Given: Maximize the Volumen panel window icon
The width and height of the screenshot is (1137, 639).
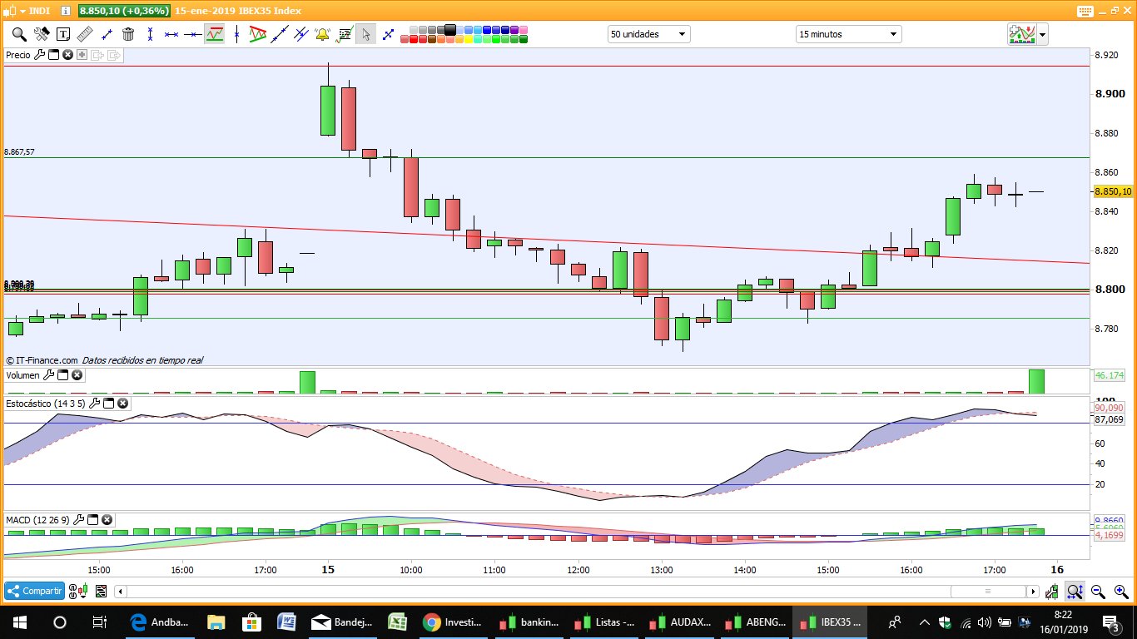Looking at the screenshot, I should pos(62,375).
